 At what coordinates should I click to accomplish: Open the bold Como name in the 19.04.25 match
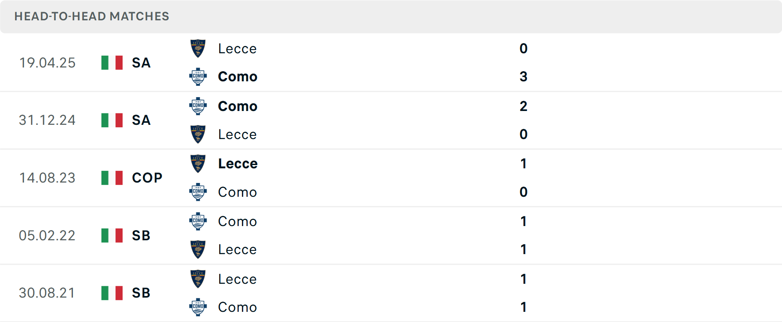(x=237, y=76)
